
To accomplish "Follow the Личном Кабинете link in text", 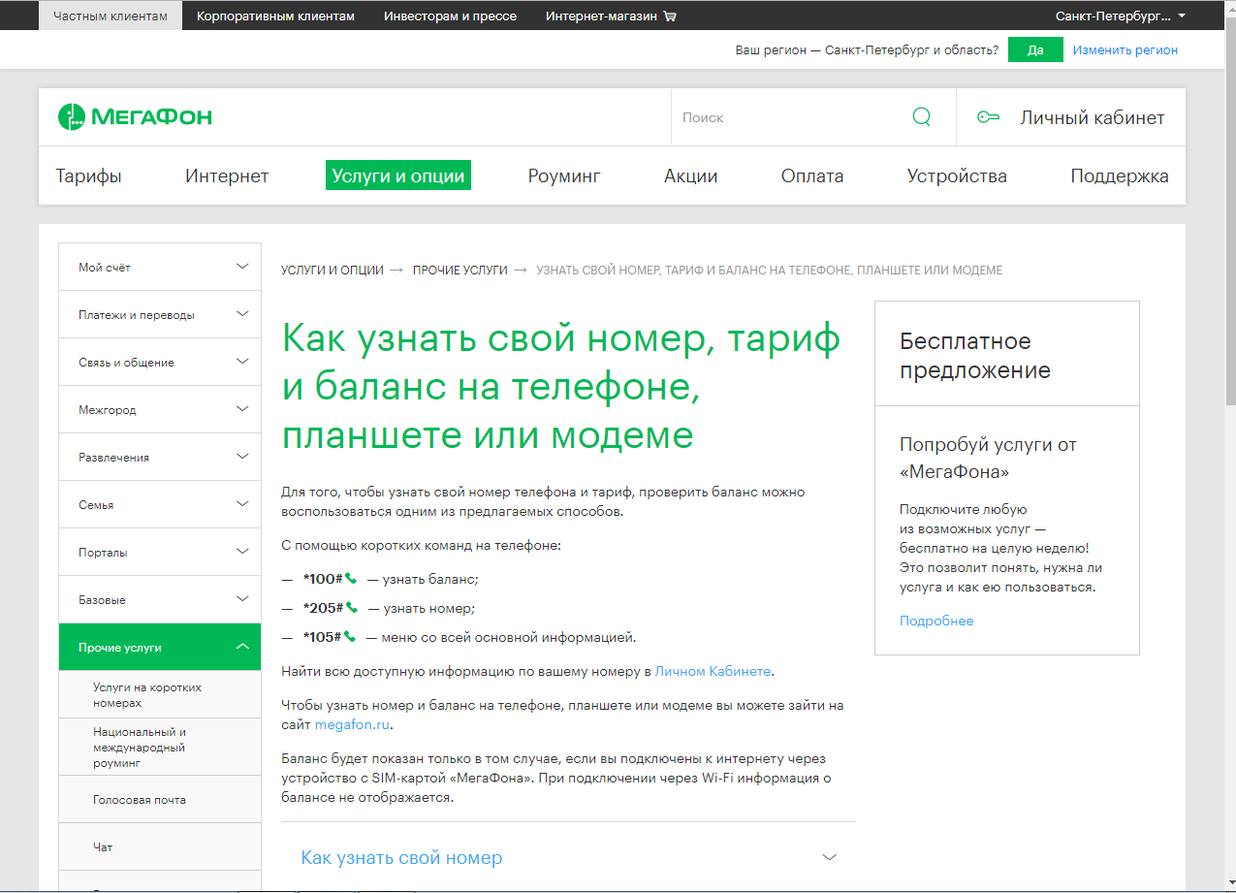I will tap(713, 670).
